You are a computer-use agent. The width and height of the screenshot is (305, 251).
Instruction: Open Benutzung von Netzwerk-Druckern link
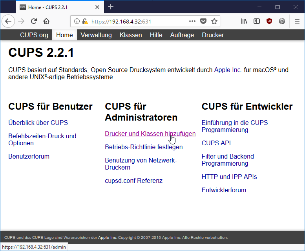(x=141, y=164)
